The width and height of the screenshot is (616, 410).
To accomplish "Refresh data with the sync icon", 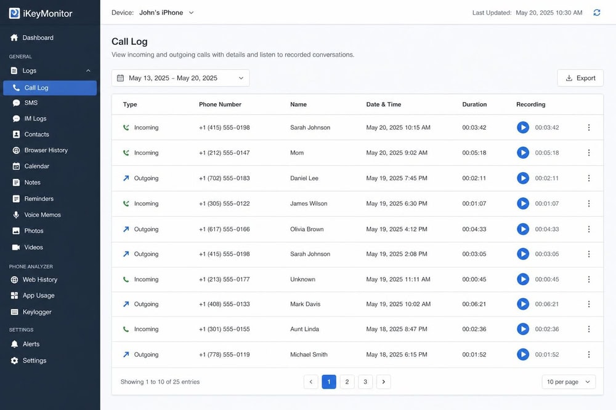I will tap(597, 12).
